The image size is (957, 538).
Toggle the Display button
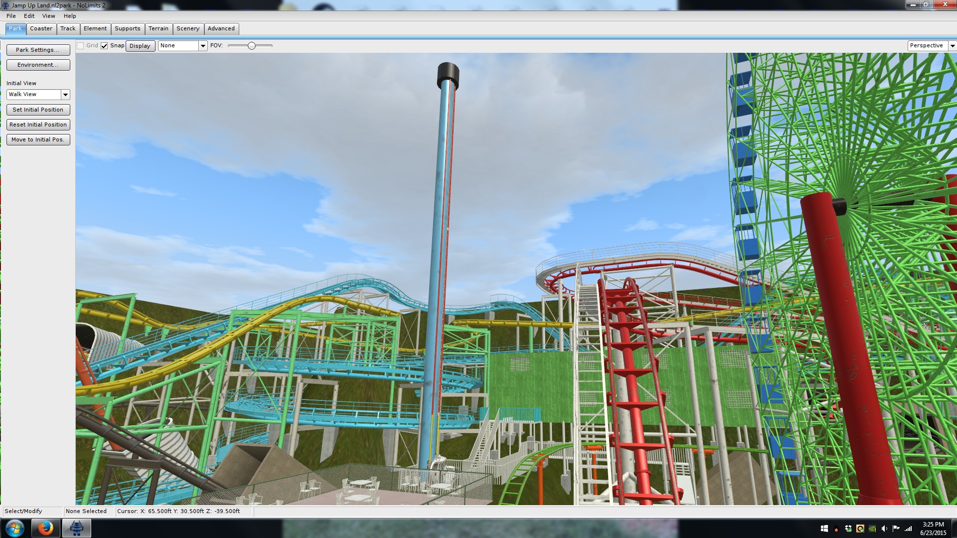click(140, 46)
